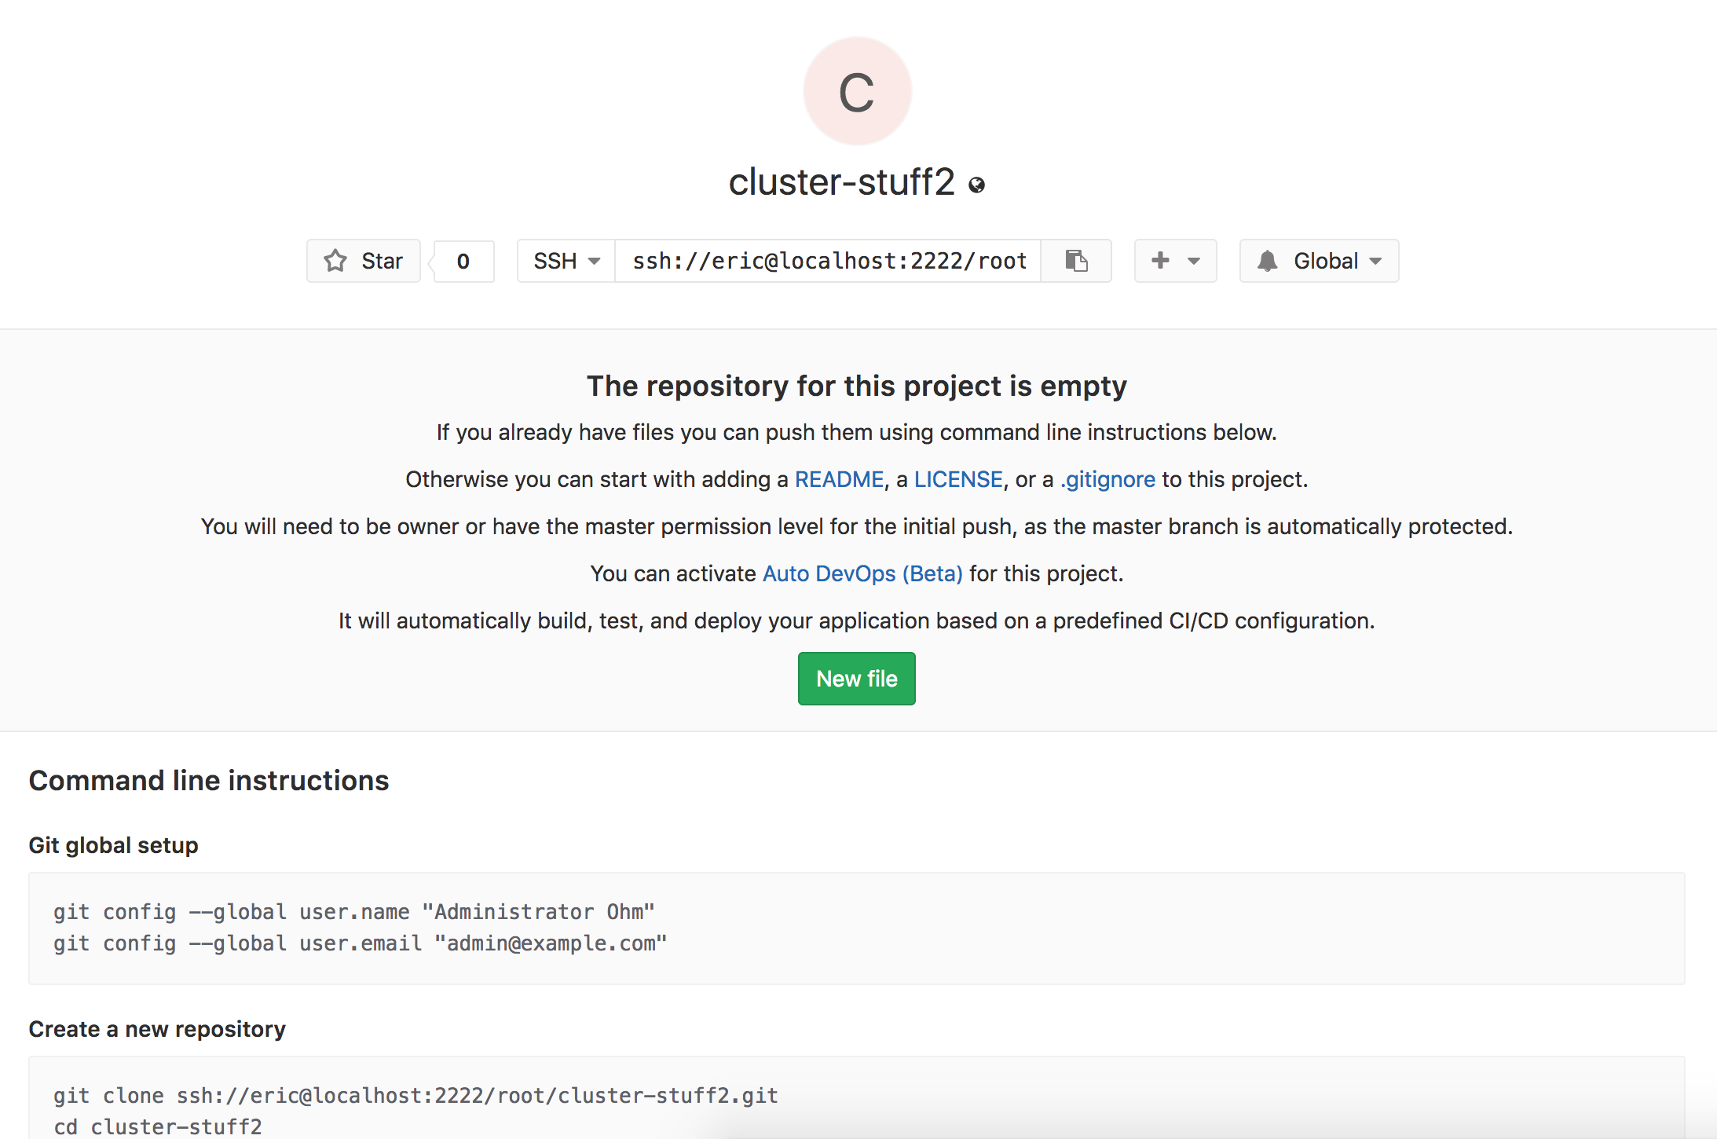Expand the plus menu caret arrow
The width and height of the screenshot is (1717, 1139).
1194,261
